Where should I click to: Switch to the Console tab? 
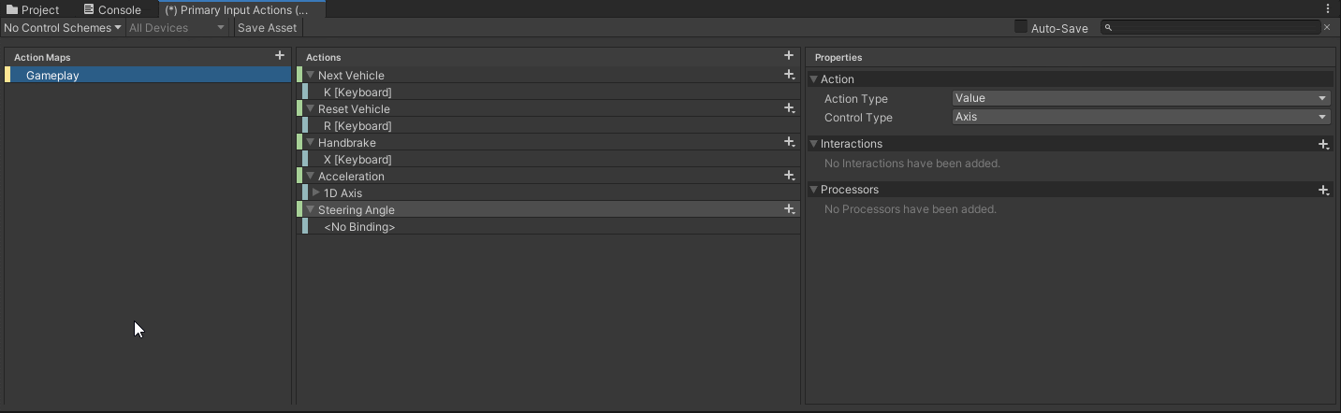click(112, 9)
